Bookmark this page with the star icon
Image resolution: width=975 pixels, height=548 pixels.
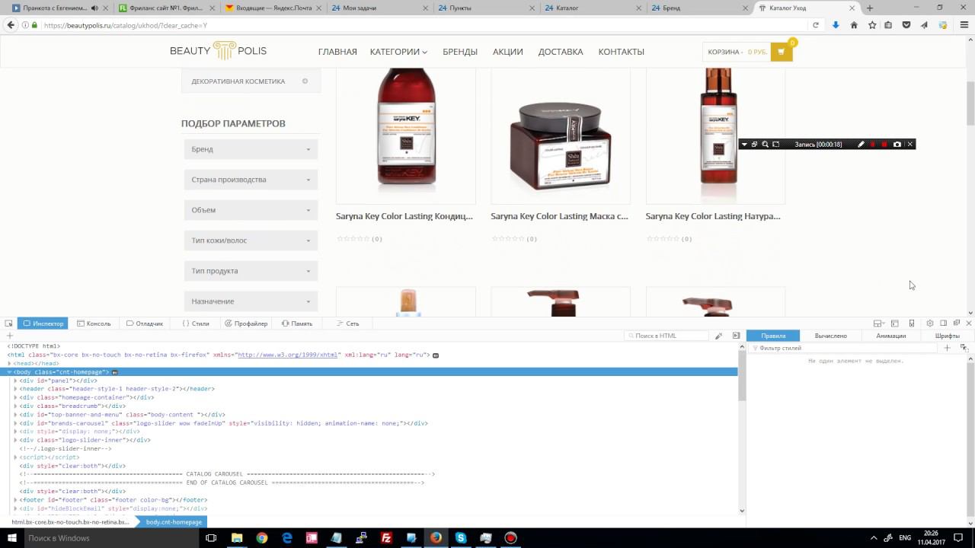pyautogui.click(x=872, y=25)
